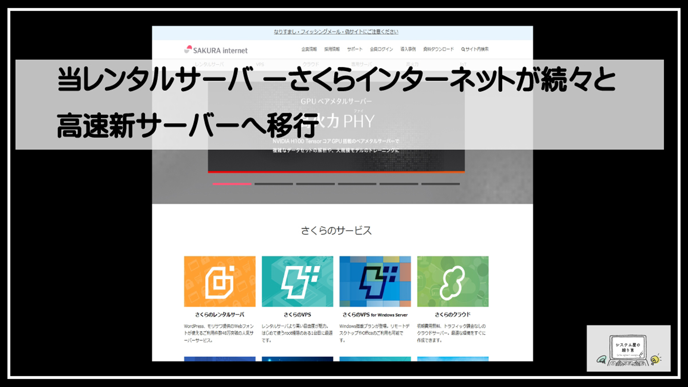Image resolution: width=688 pixels, height=387 pixels.
Task: Open the 導入事例 menu item
Action: [408, 49]
